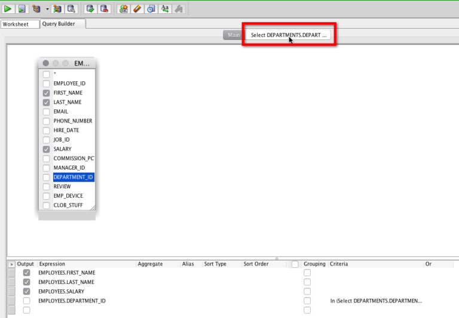Open the Explain Plan dropdown arrow

47,9
